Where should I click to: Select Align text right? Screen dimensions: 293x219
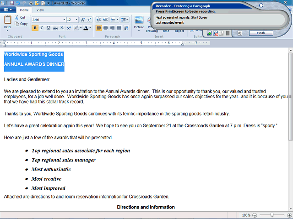[112, 28]
